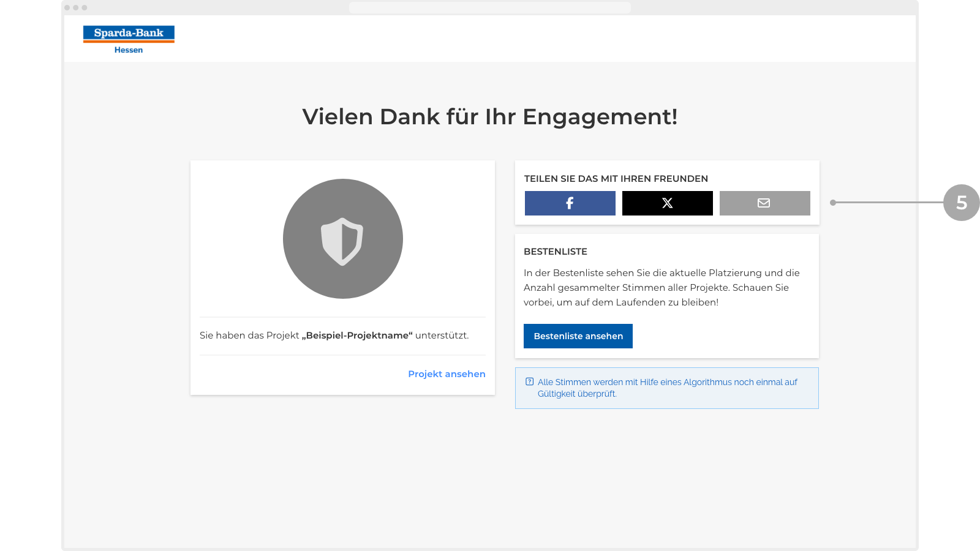
Task: Share the project via Facebook button
Action: click(570, 203)
